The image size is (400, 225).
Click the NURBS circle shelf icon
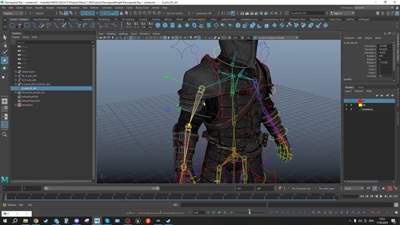pyautogui.click(x=12, y=25)
